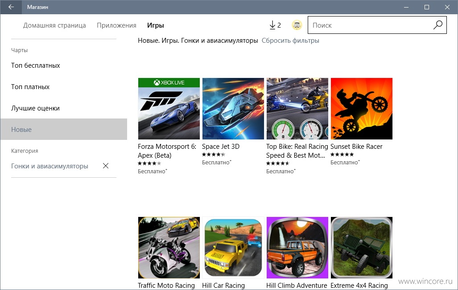Remove the Гонки и авиасимуляторы category filter
Screen dimensions: 458x290
click(x=106, y=166)
